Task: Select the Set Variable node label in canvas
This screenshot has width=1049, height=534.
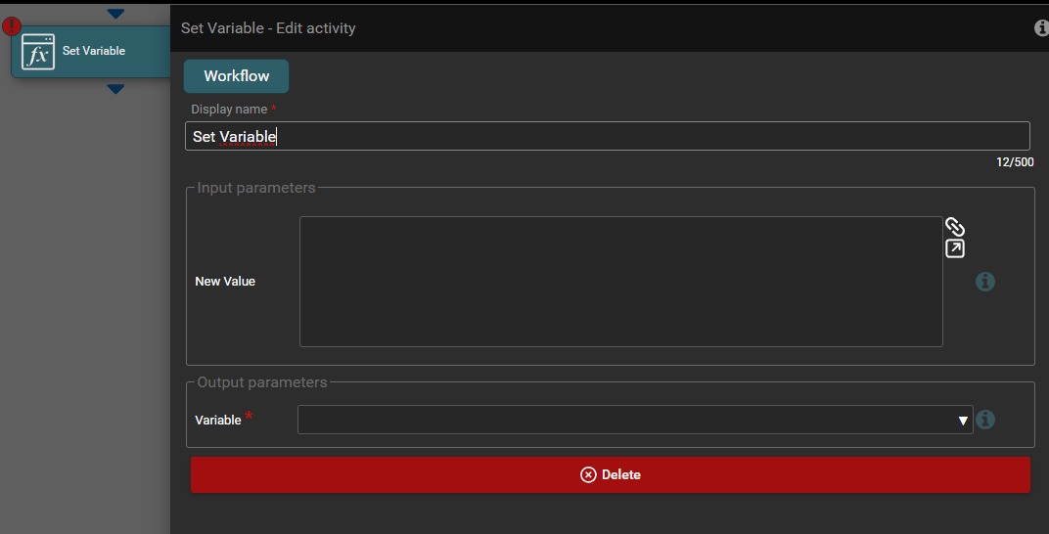Action: point(94,51)
